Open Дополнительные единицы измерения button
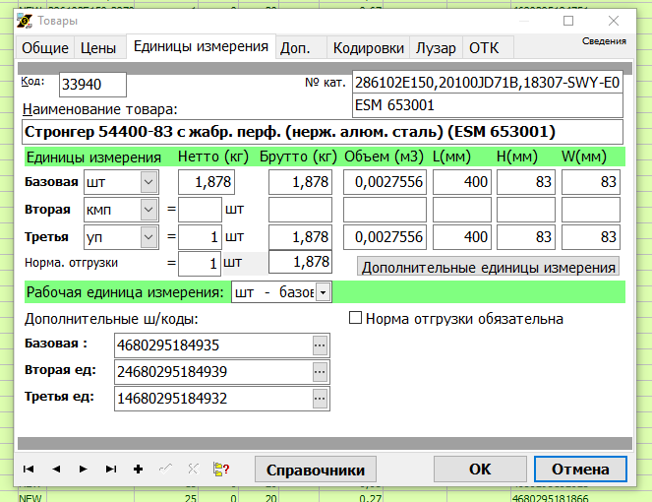 [488, 267]
